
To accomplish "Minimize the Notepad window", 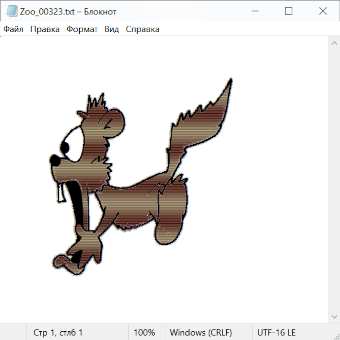I will pos(254,11).
